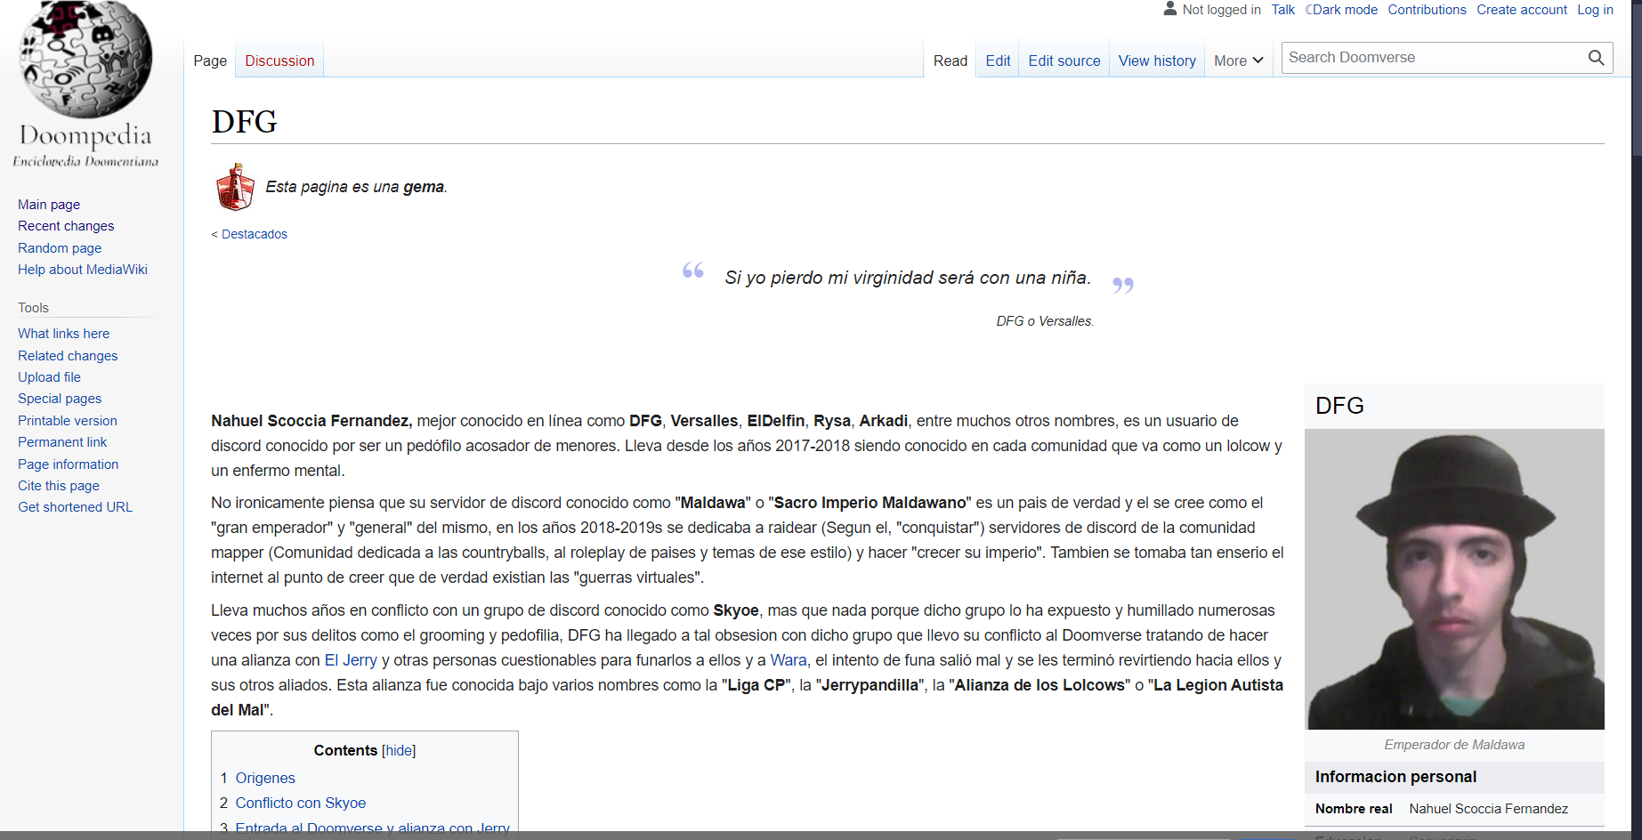Viewport: 1642px width, 840px height.
Task: Click the Upload file link
Action: point(49,377)
